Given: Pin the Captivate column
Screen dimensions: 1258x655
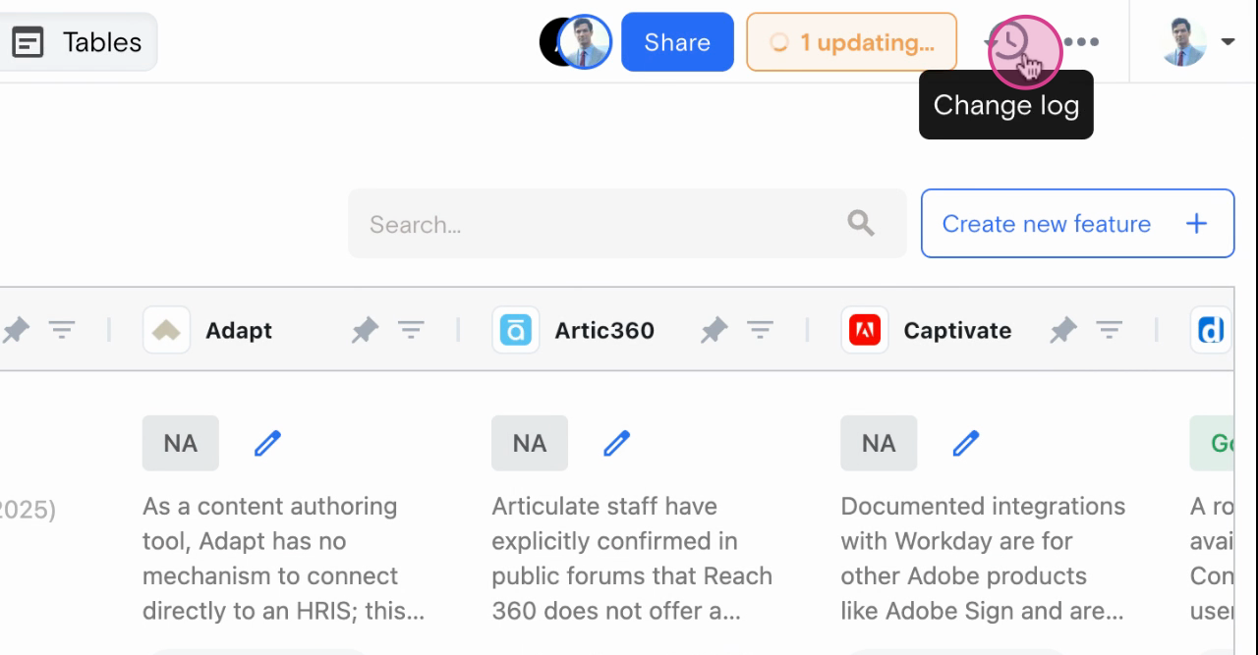Looking at the screenshot, I should coord(1062,331).
